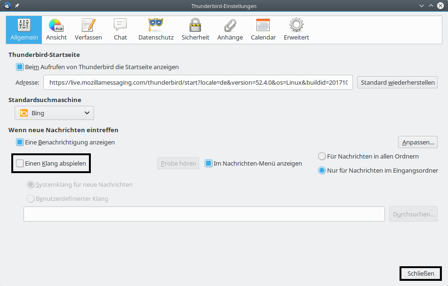Open Anhänge paperclip icon
The image size is (448, 286).
[230, 29]
